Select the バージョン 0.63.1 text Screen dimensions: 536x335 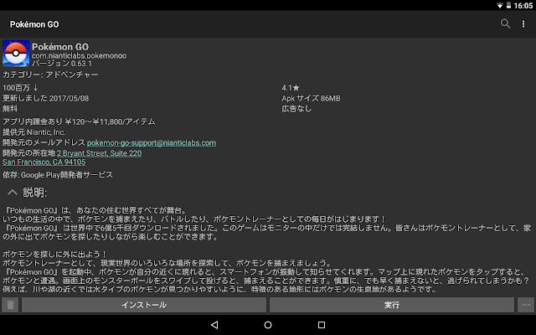tap(62, 64)
